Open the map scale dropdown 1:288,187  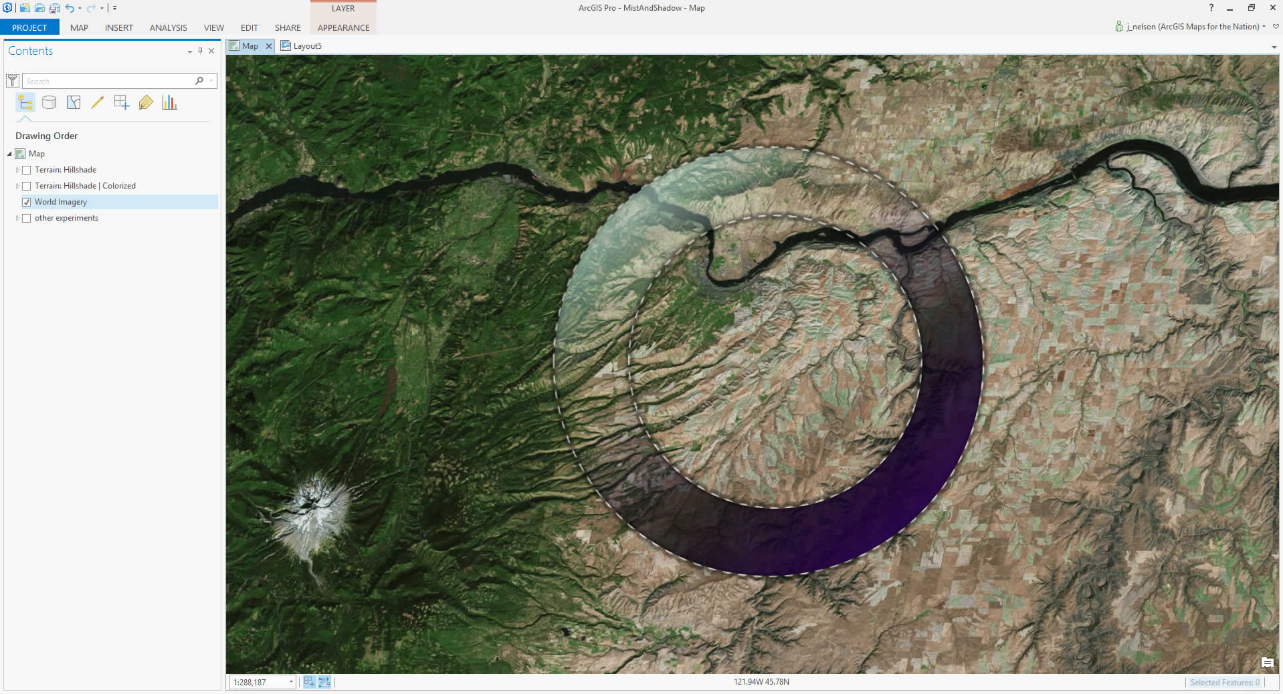pos(291,682)
